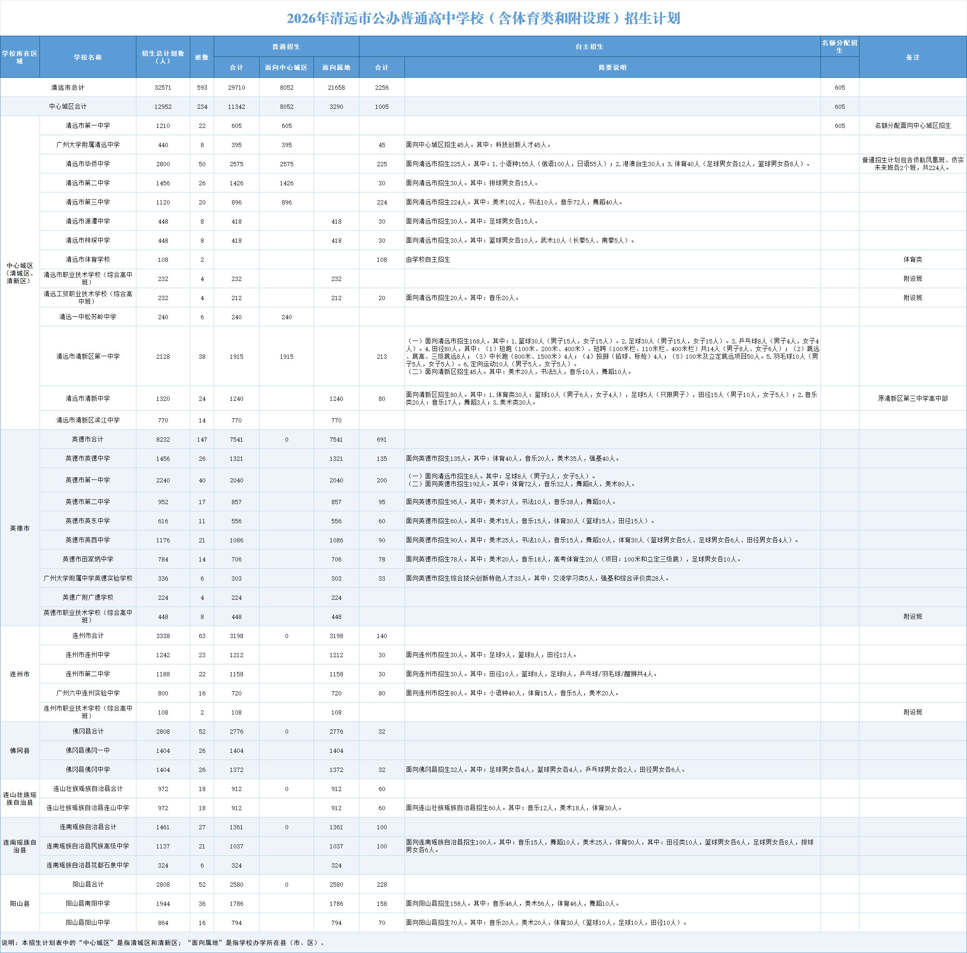Click the 阳山县南阳中学 name cell
This screenshot has height=953, width=967.
pyautogui.click(x=88, y=903)
